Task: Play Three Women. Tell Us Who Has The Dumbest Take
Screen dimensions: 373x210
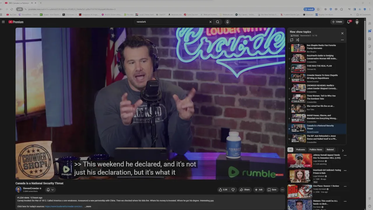Action: (317, 99)
